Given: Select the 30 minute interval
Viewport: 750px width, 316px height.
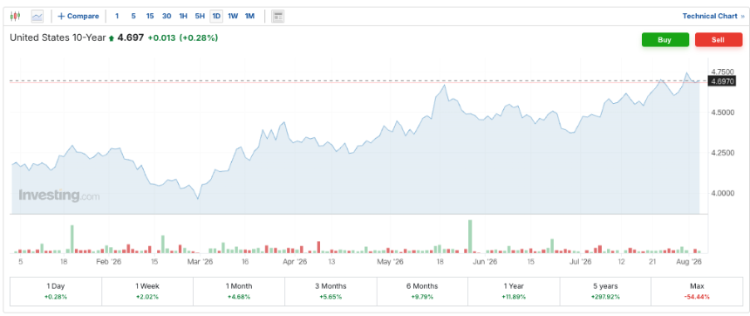Looking at the screenshot, I should point(167,17).
